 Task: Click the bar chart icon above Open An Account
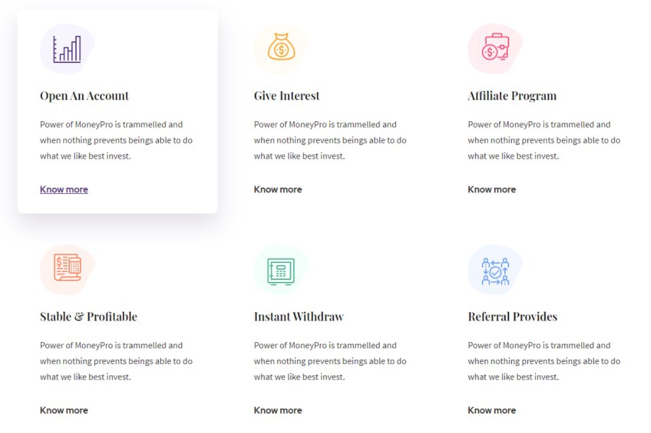pos(67,49)
